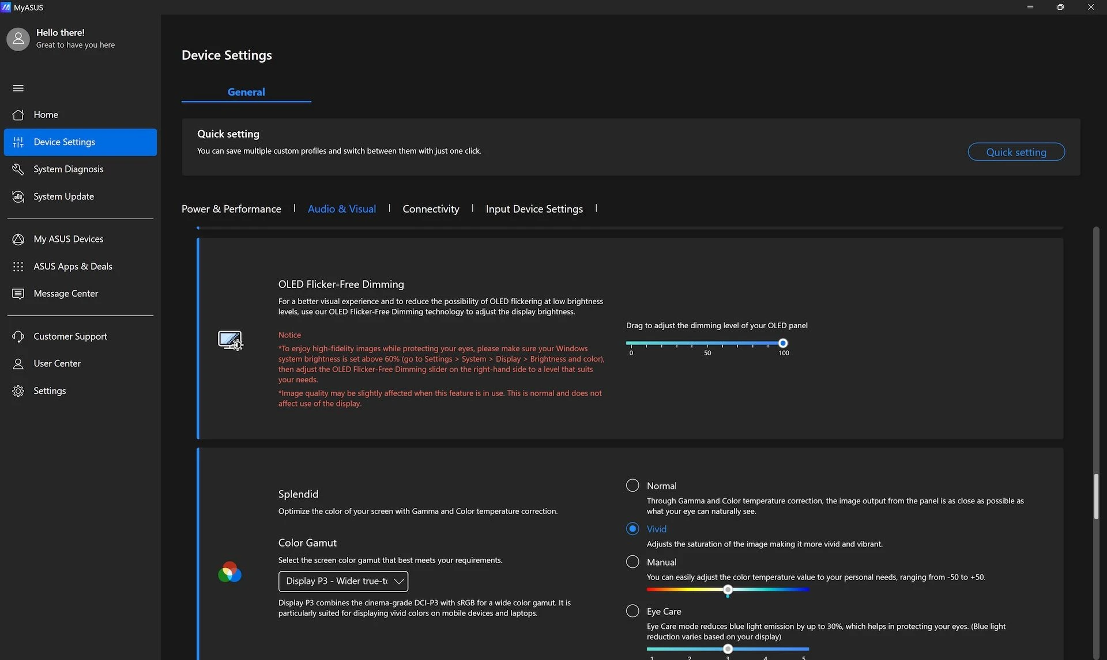1107x660 pixels.
Task: Click the Device Settings sliders icon
Action: [x=18, y=142]
